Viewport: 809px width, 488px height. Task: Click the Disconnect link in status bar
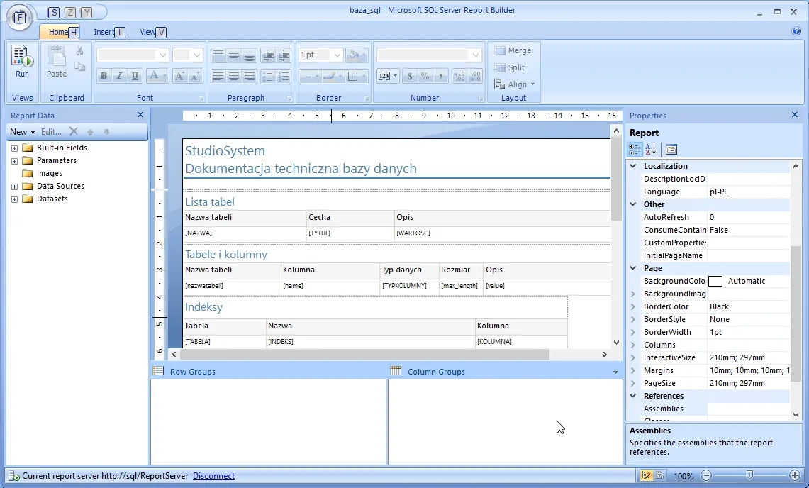coord(213,476)
